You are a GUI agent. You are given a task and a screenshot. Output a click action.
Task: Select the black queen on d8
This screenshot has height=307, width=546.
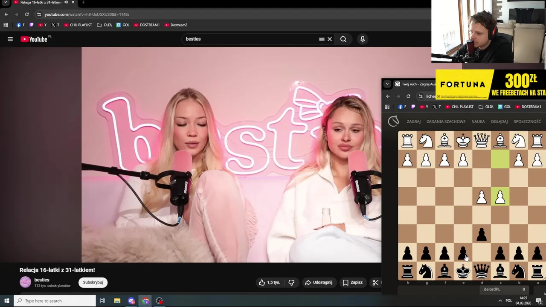tap(482, 271)
